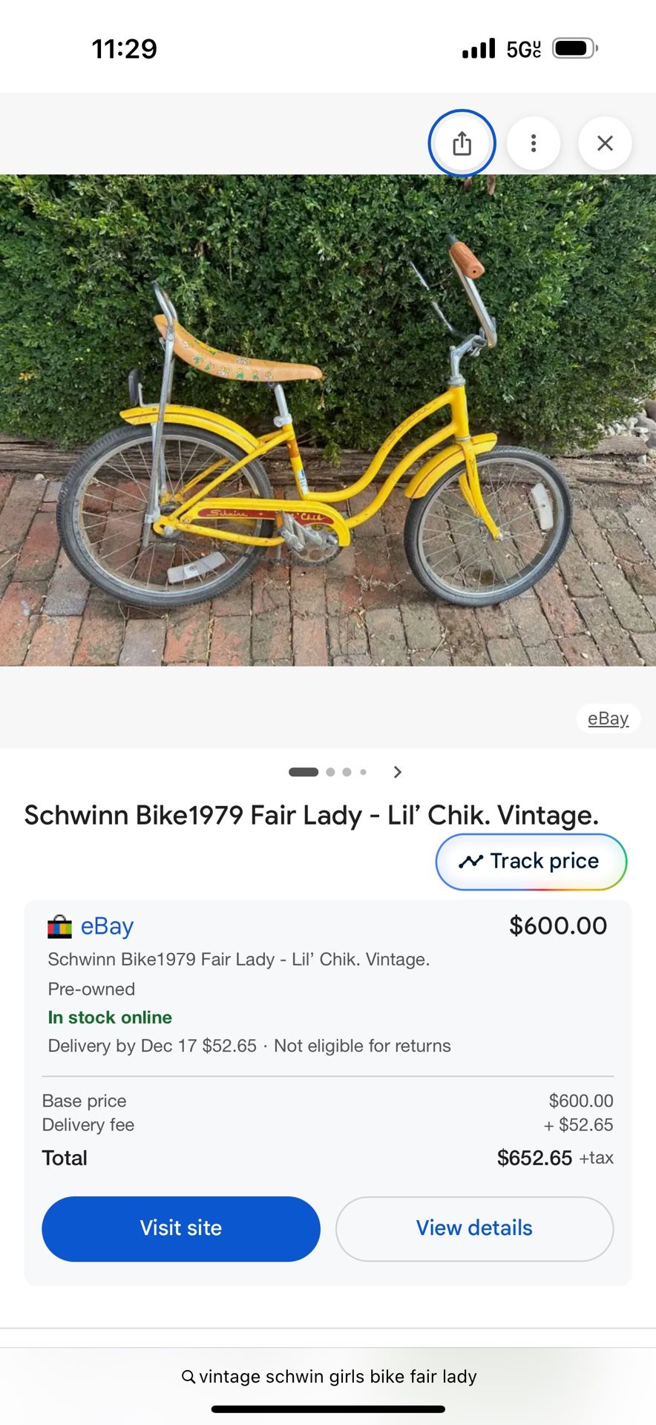Select the third image carousel dot
The width and height of the screenshot is (656, 1425).
coord(347,772)
